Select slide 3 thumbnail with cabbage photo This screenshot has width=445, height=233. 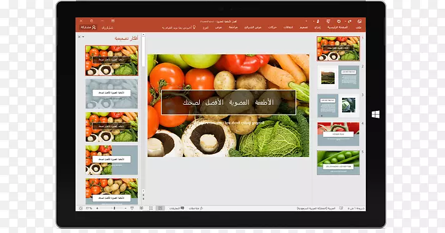point(338,106)
